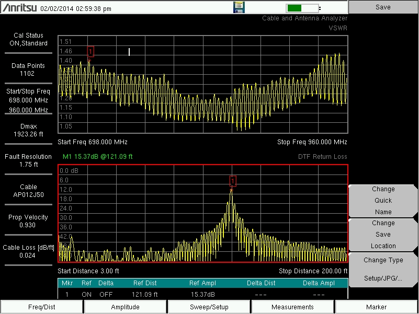Click the Anritsu logo
Image resolution: width=419 pixels, height=314 pixels.
click(x=19, y=8)
